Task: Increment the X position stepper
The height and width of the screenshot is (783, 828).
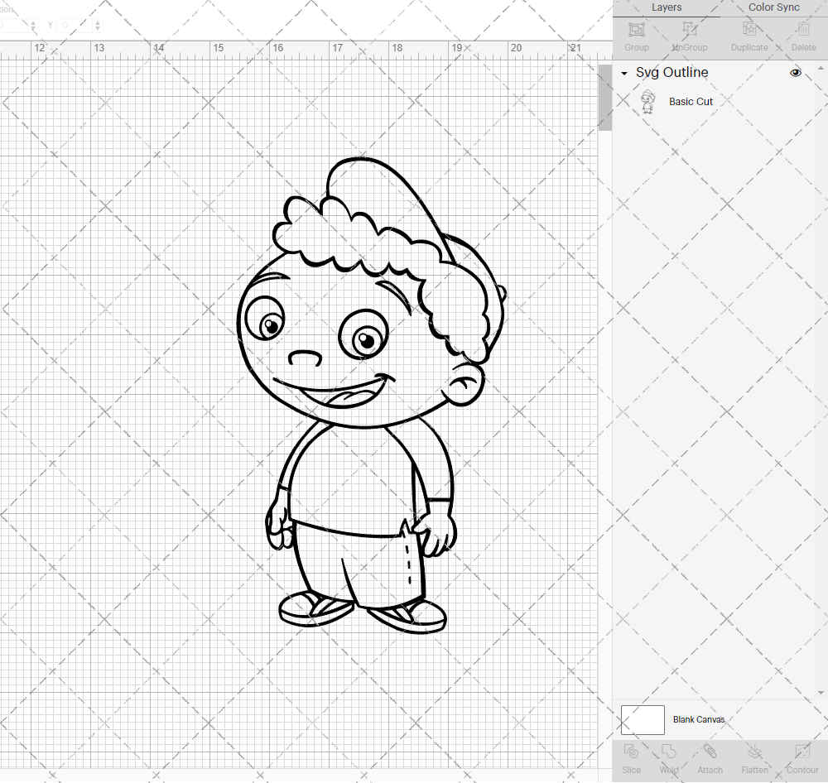Action: [x=33, y=22]
